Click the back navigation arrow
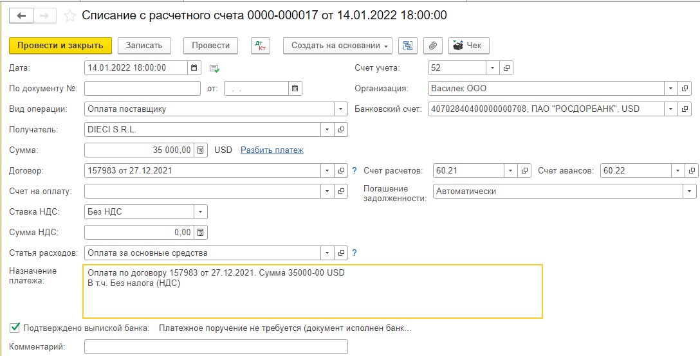 coord(21,15)
